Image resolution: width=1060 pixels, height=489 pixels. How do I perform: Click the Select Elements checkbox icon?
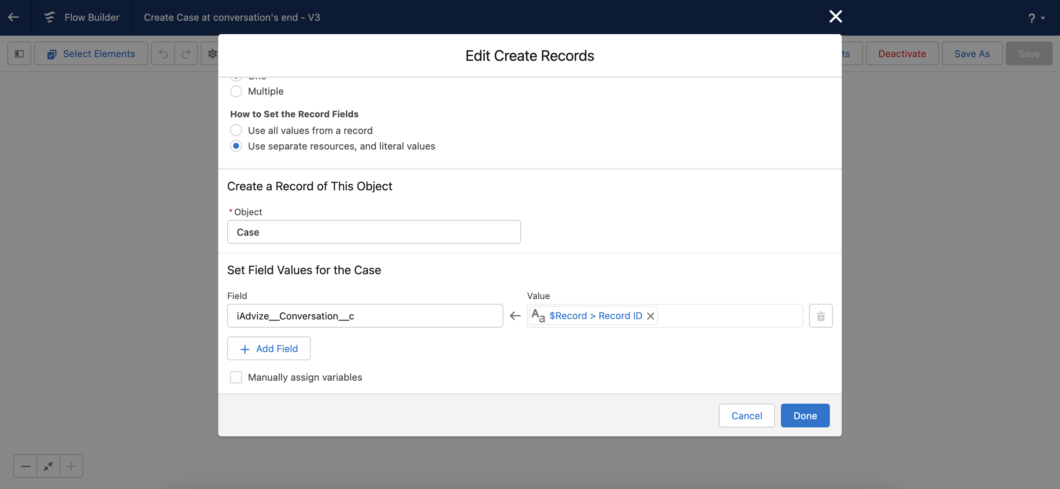pyautogui.click(x=52, y=54)
